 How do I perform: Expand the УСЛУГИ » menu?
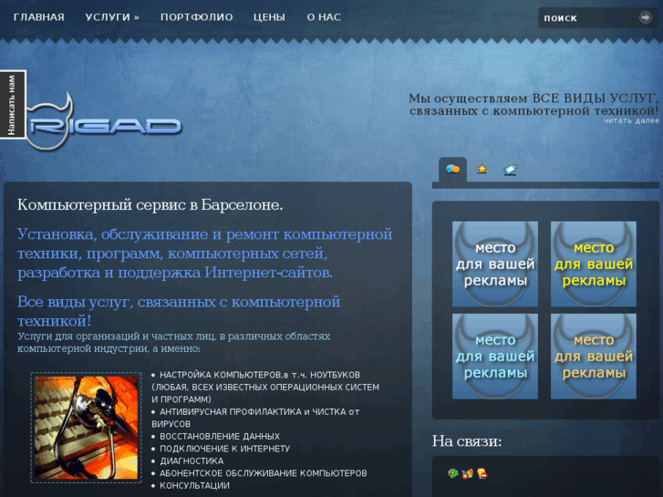[112, 17]
